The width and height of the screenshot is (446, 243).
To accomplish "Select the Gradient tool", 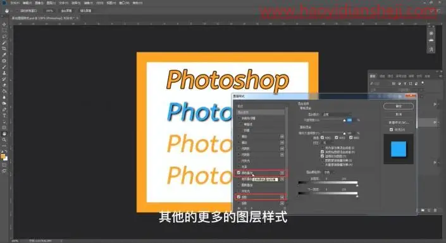I will (4, 91).
